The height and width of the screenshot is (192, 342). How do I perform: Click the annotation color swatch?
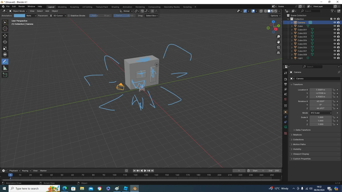[x=19, y=16]
